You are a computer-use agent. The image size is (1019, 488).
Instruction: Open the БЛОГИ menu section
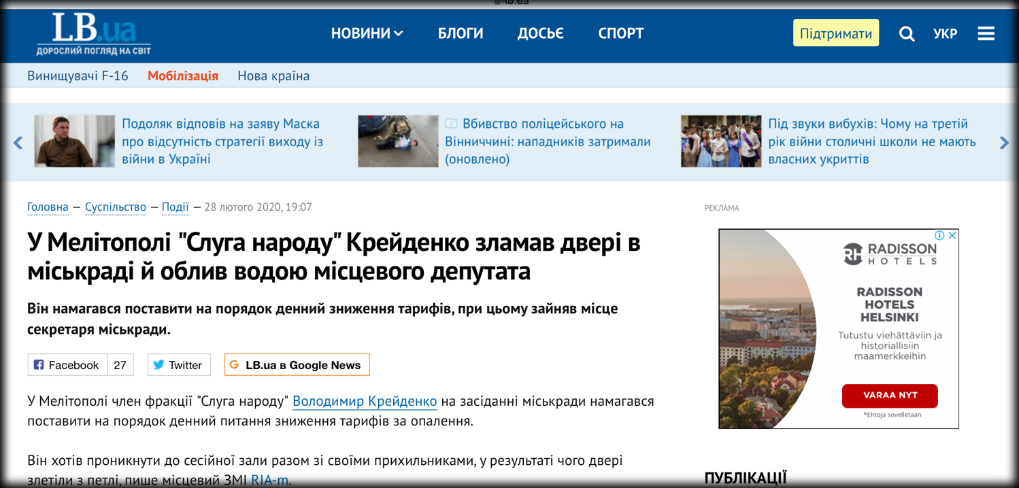pos(461,33)
